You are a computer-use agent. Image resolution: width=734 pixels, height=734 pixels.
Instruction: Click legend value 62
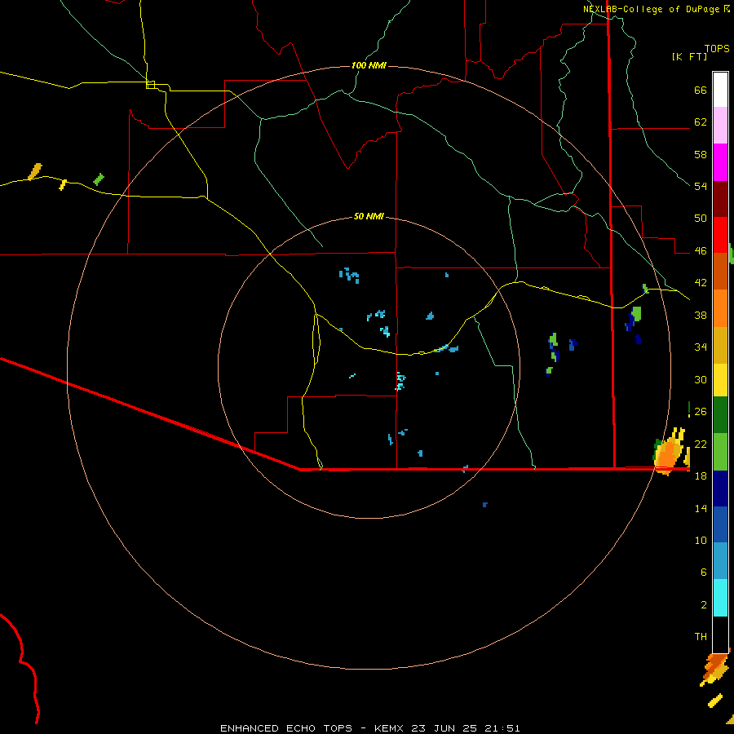[x=701, y=122]
